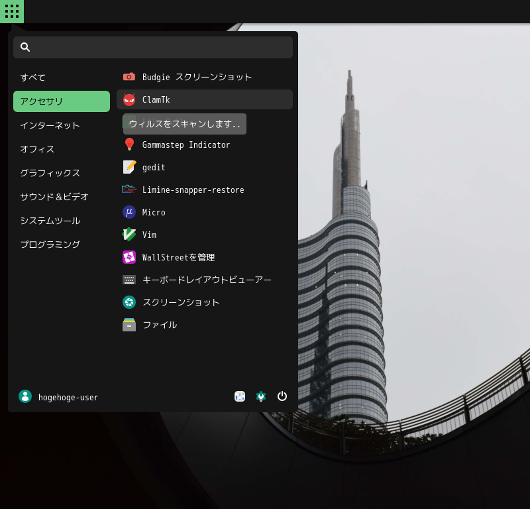This screenshot has height=509, width=530.
Task: Open the インターネット category
Action: click(x=62, y=125)
